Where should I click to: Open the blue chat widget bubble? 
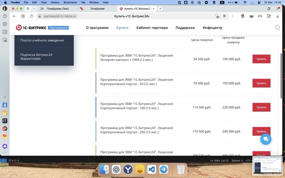266,139
